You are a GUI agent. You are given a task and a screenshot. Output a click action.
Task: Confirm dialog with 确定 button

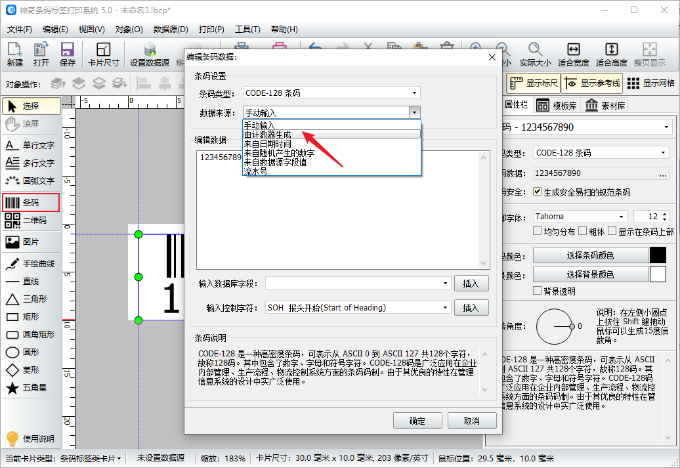[x=417, y=420]
